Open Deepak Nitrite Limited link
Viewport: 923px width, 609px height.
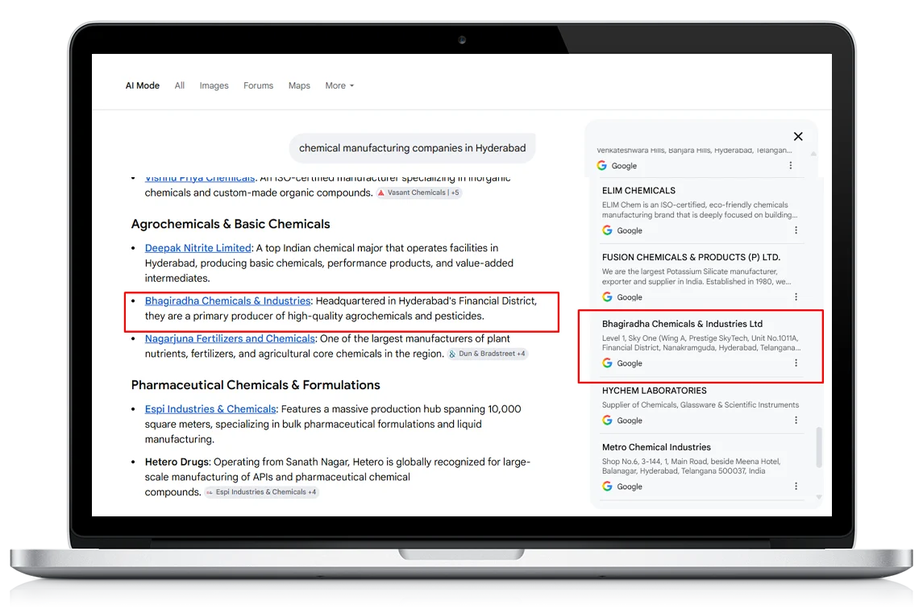click(x=197, y=248)
